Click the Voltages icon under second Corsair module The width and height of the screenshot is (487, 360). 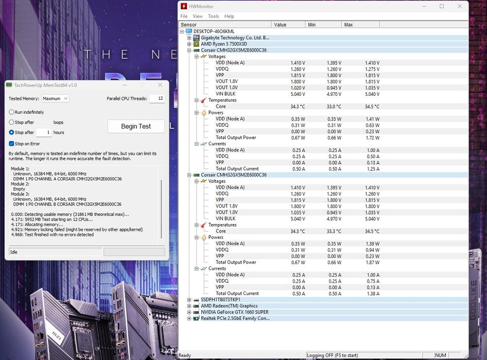[204, 181]
